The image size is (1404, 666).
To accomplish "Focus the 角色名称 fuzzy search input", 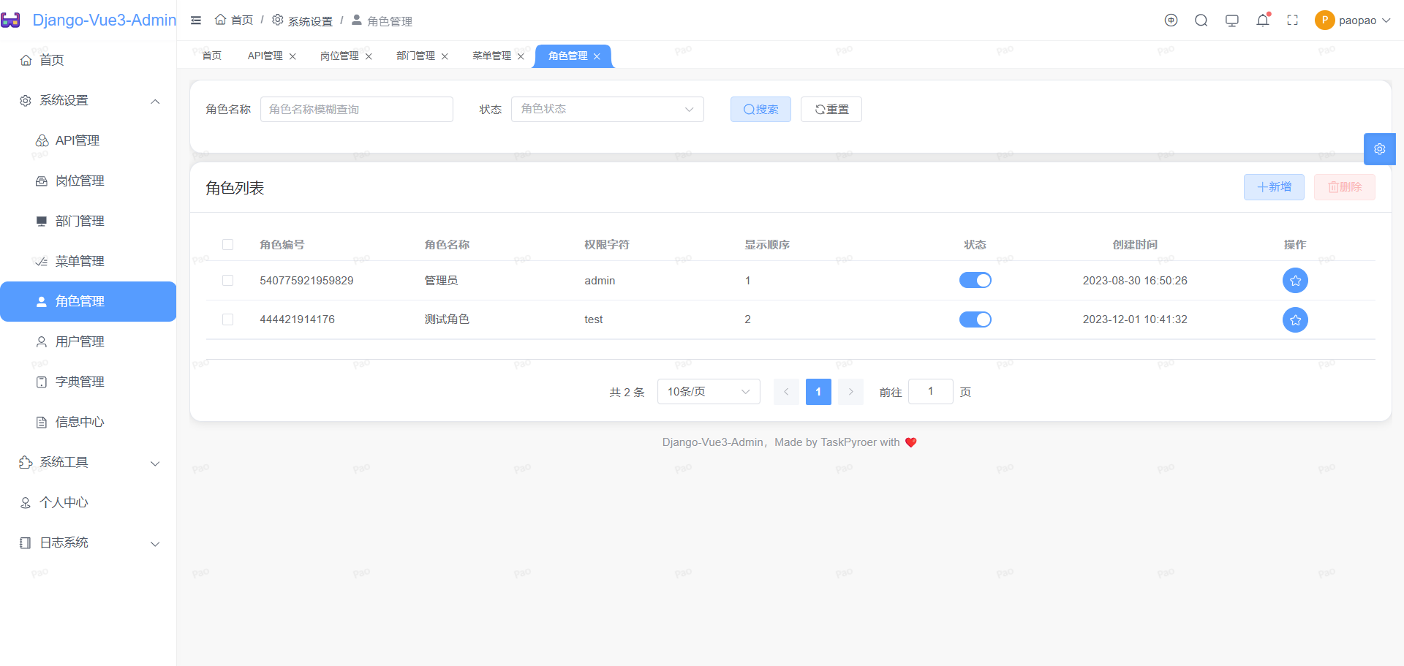I will [357, 110].
